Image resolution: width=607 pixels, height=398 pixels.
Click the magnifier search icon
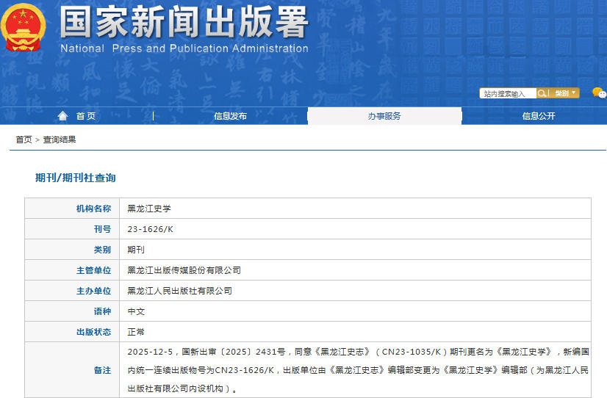point(542,93)
